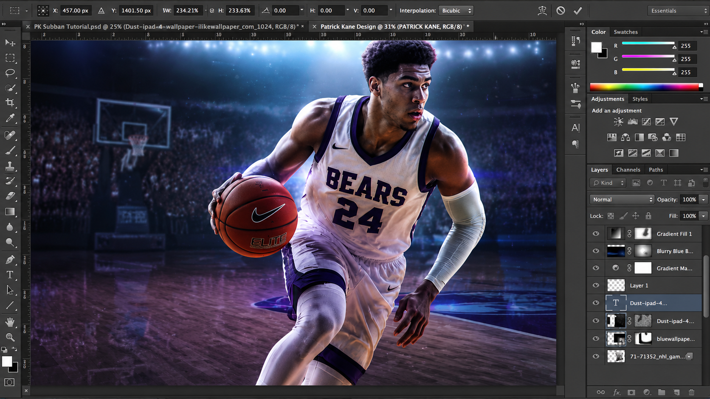Click the foreground color swatch in Color panel

point(596,47)
